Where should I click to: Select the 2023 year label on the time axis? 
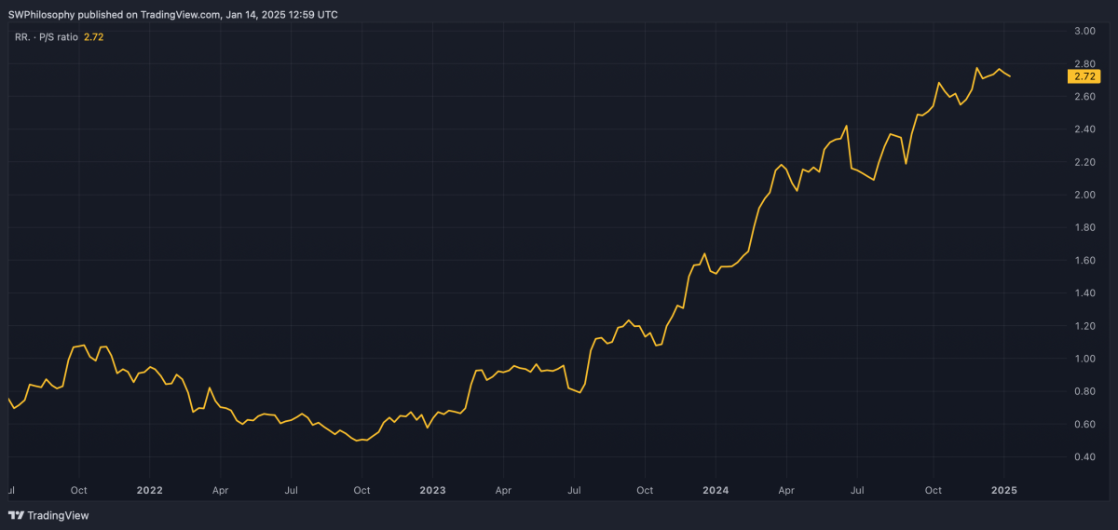point(432,490)
